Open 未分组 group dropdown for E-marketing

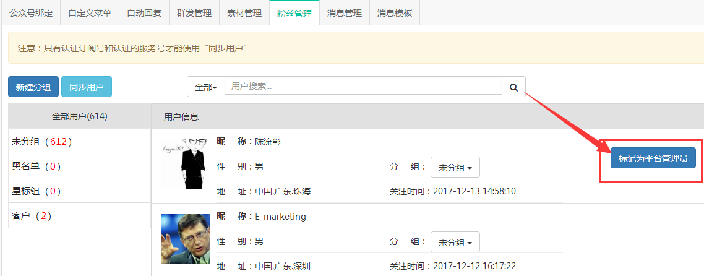coord(455,243)
